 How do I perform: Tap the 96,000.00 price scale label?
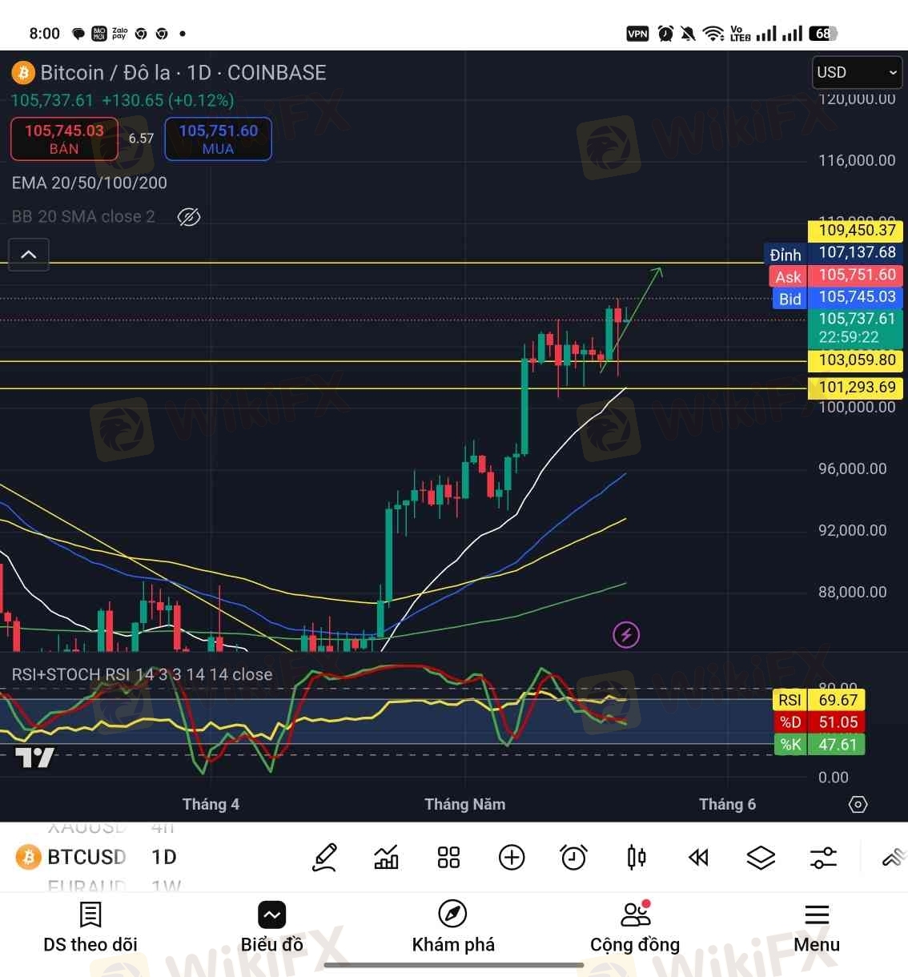[x=852, y=468]
